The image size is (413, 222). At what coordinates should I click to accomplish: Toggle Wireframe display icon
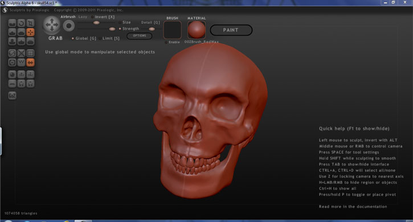click(x=21, y=63)
